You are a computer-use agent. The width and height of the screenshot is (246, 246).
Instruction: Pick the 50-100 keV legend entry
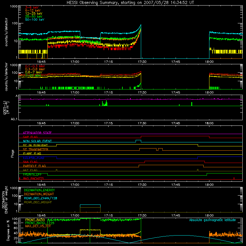click(35, 20)
